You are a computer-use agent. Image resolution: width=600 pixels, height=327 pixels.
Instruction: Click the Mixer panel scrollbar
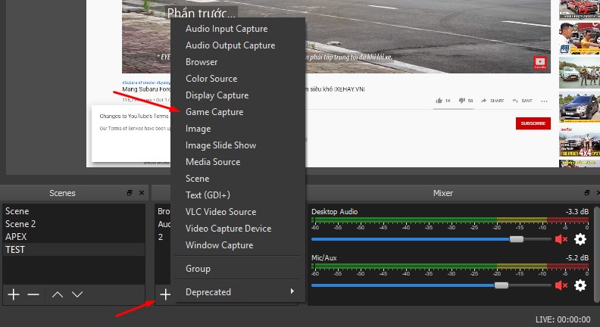click(x=596, y=254)
